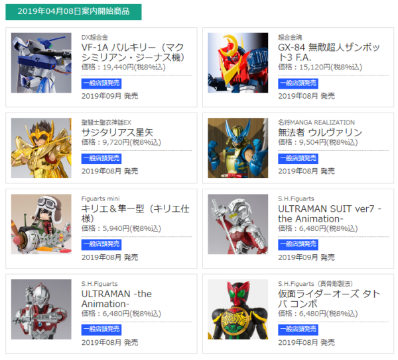The height and width of the screenshot is (360, 398).
Task: Open ULTRAMAN SUIT ver7 -the Animation- link
Action: pos(330,214)
